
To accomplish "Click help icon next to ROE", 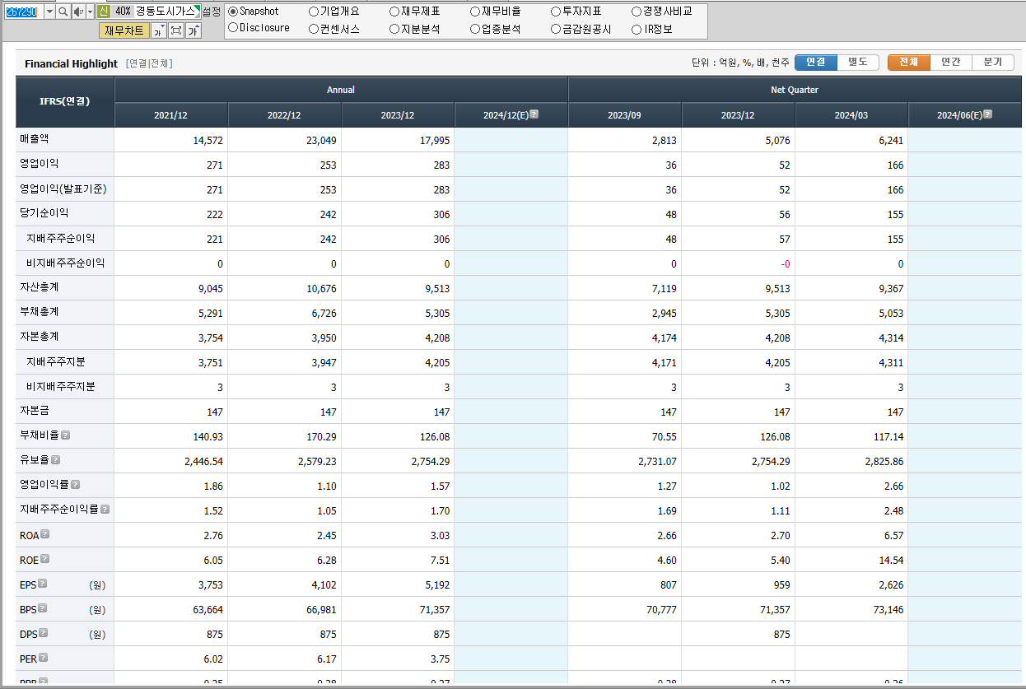I will [45, 559].
